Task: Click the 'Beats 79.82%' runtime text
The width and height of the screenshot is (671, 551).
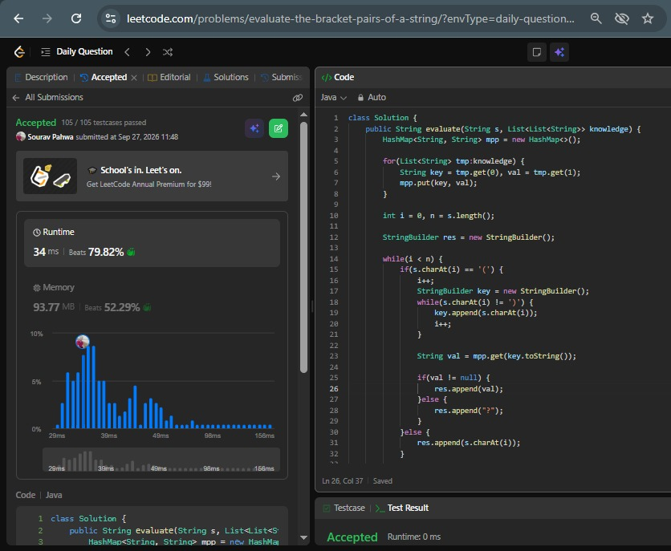Action: [96, 252]
